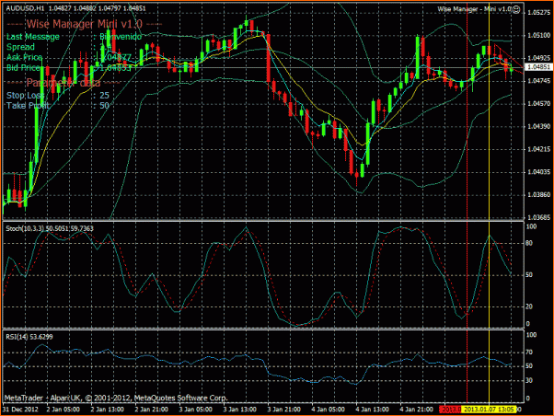Image resolution: width=554 pixels, height=416 pixels.
Task: Click the 20 level on Stochastic scale
Action: tap(529, 306)
